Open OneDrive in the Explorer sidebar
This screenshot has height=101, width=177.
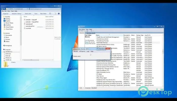[x=7, y=25]
